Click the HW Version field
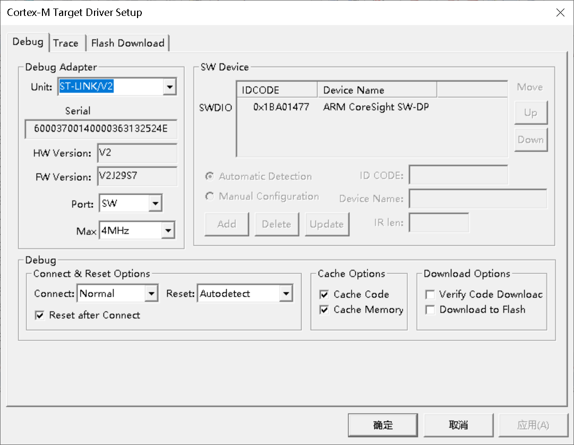The height and width of the screenshot is (445, 574). [138, 153]
